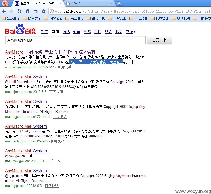This screenshot has height=194, width=211.
Task: Open AnyMacro Mail System result for mail.gfgt.com
Action: pyautogui.click(x=26, y=171)
